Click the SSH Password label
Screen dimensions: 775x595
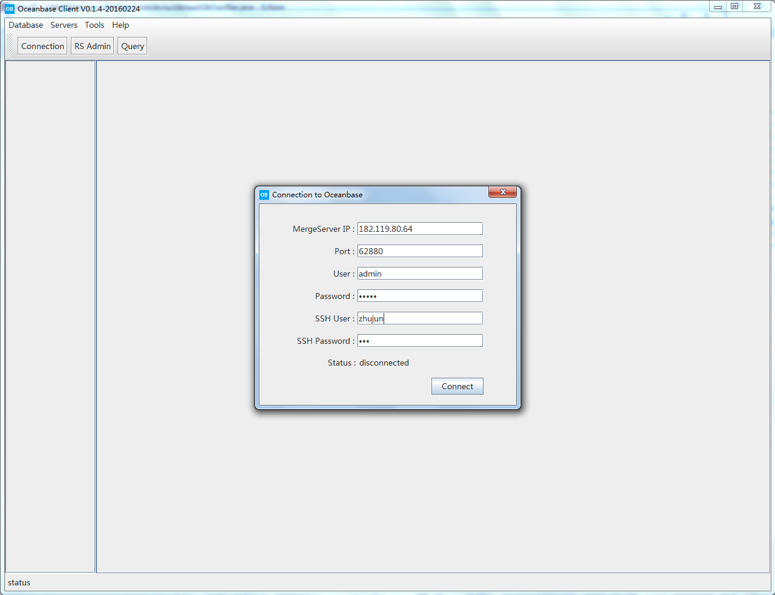pyautogui.click(x=326, y=341)
